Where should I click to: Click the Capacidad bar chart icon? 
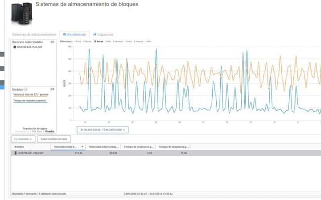click(95, 34)
